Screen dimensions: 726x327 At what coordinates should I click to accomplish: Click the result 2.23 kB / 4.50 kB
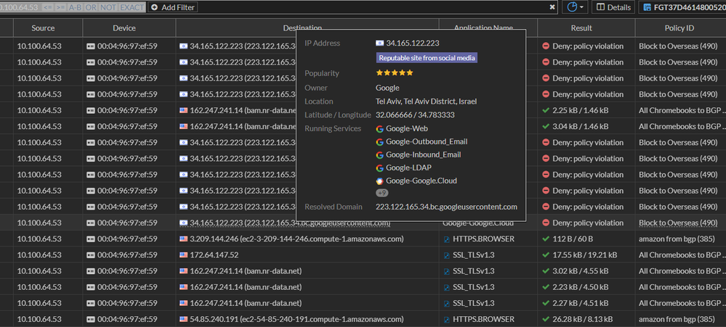581,287
